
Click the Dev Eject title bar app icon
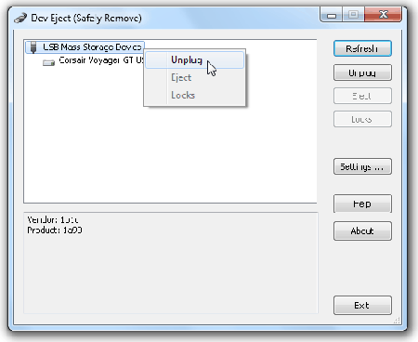pyautogui.click(x=20, y=18)
